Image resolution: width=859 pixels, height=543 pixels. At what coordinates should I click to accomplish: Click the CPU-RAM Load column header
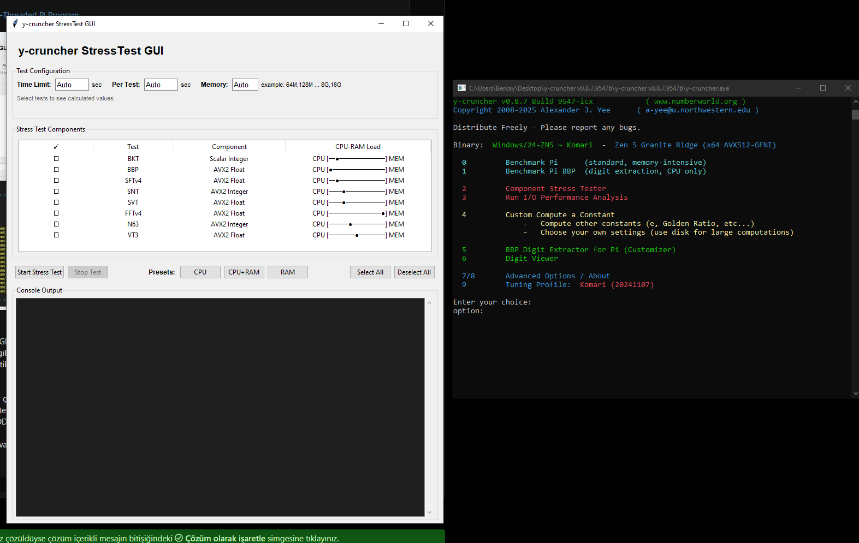[358, 147]
